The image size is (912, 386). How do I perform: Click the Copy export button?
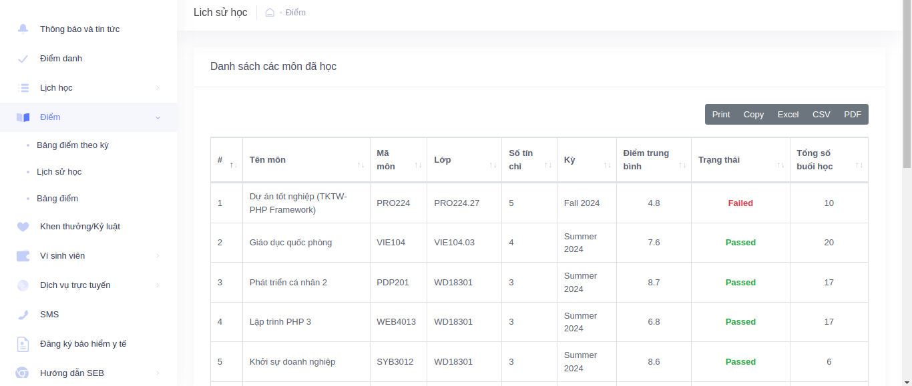point(754,114)
